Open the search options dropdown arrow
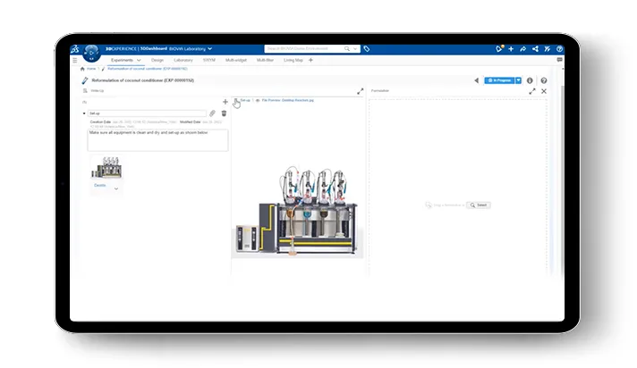637x368 pixels. (355, 49)
